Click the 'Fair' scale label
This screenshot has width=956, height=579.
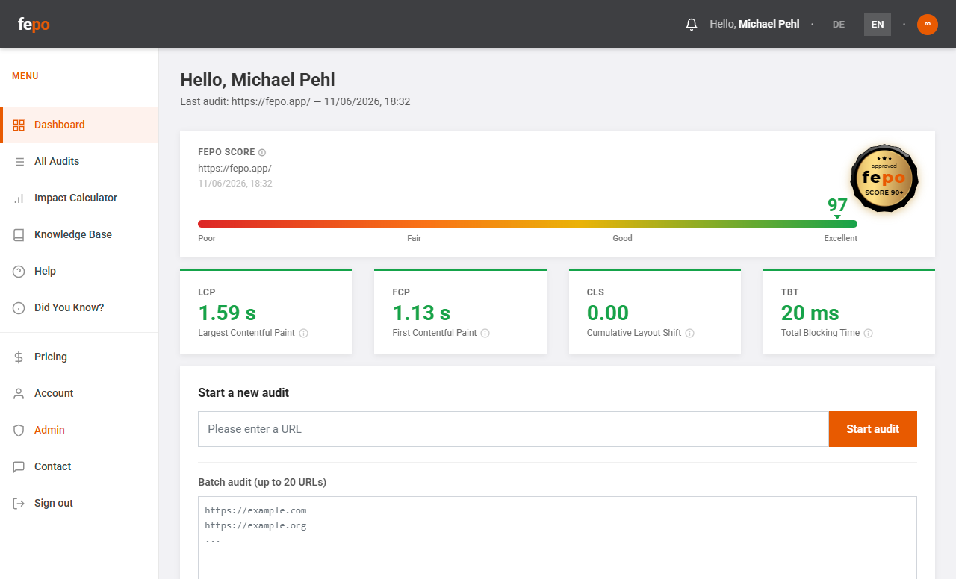tap(414, 238)
